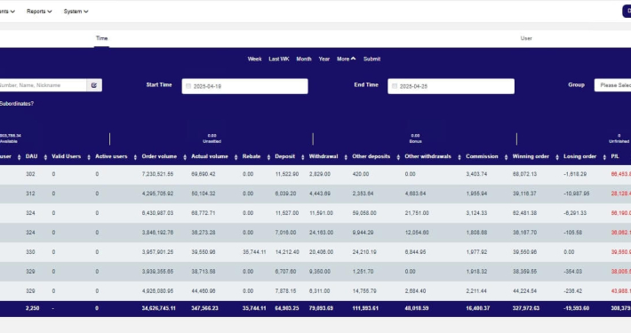
Task: Click the calendar icon in Start Time
Action: coord(188,86)
